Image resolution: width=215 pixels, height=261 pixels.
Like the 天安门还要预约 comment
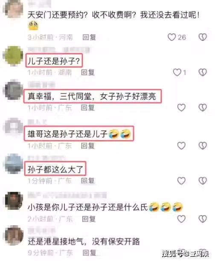point(171,37)
